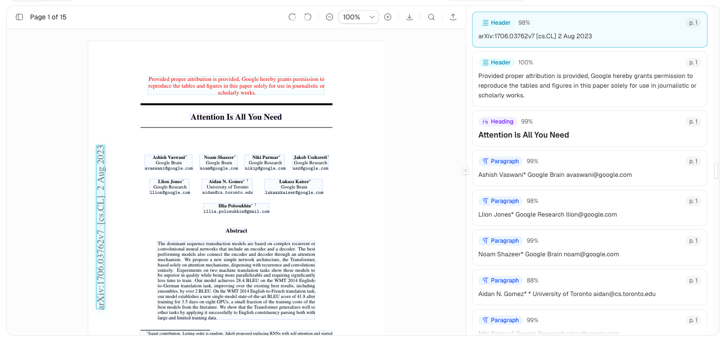
Task: Click the Paragraph tag on Noam Shazeer card
Action: pos(501,241)
